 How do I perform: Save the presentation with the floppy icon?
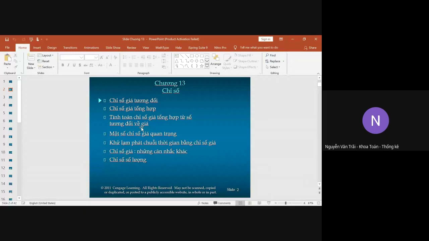point(7,39)
